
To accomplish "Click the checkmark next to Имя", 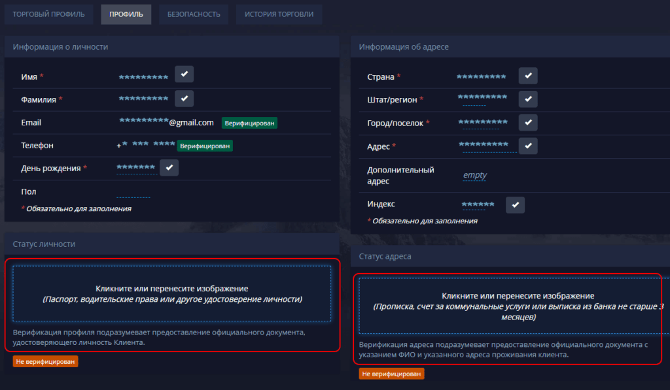I will [x=184, y=75].
